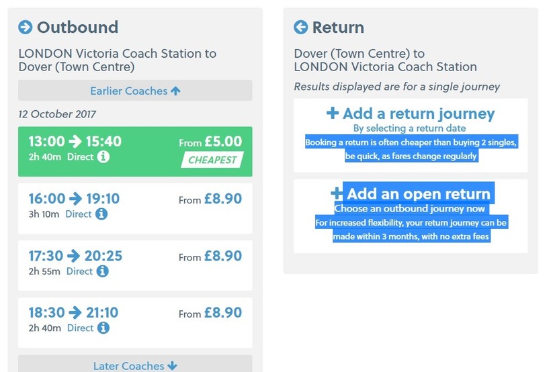Click the Add a return journey heading
Screen dimensions: 551x372
coord(419,113)
